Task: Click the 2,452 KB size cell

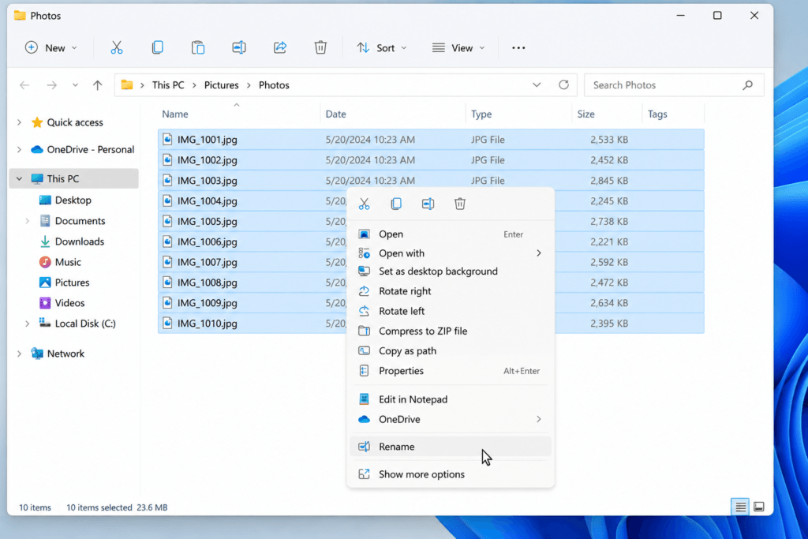Action: click(x=609, y=159)
